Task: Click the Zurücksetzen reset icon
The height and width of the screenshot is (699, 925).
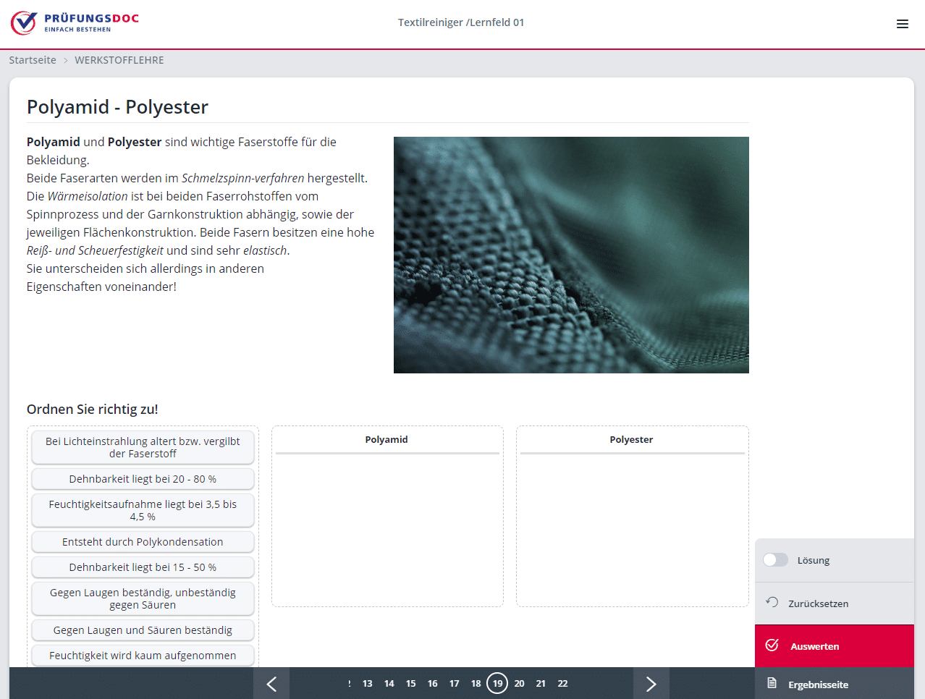Action: (772, 603)
